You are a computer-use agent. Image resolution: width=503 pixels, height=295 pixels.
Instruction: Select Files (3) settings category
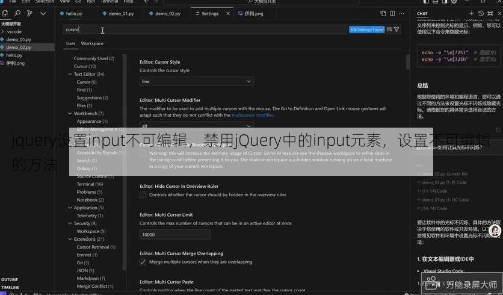[x=84, y=105]
